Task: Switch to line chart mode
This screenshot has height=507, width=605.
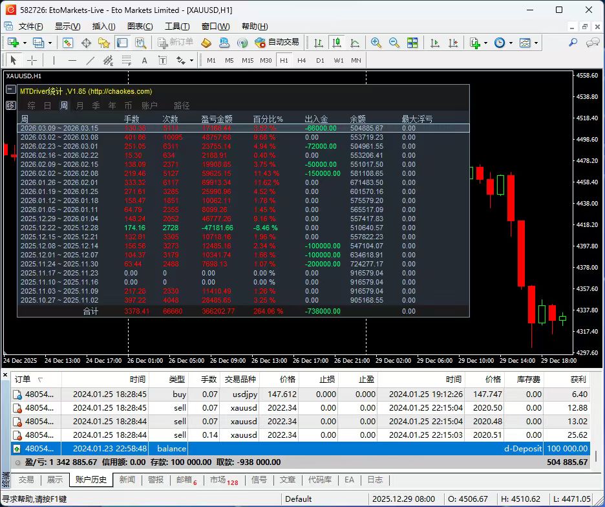Action: 355,43
